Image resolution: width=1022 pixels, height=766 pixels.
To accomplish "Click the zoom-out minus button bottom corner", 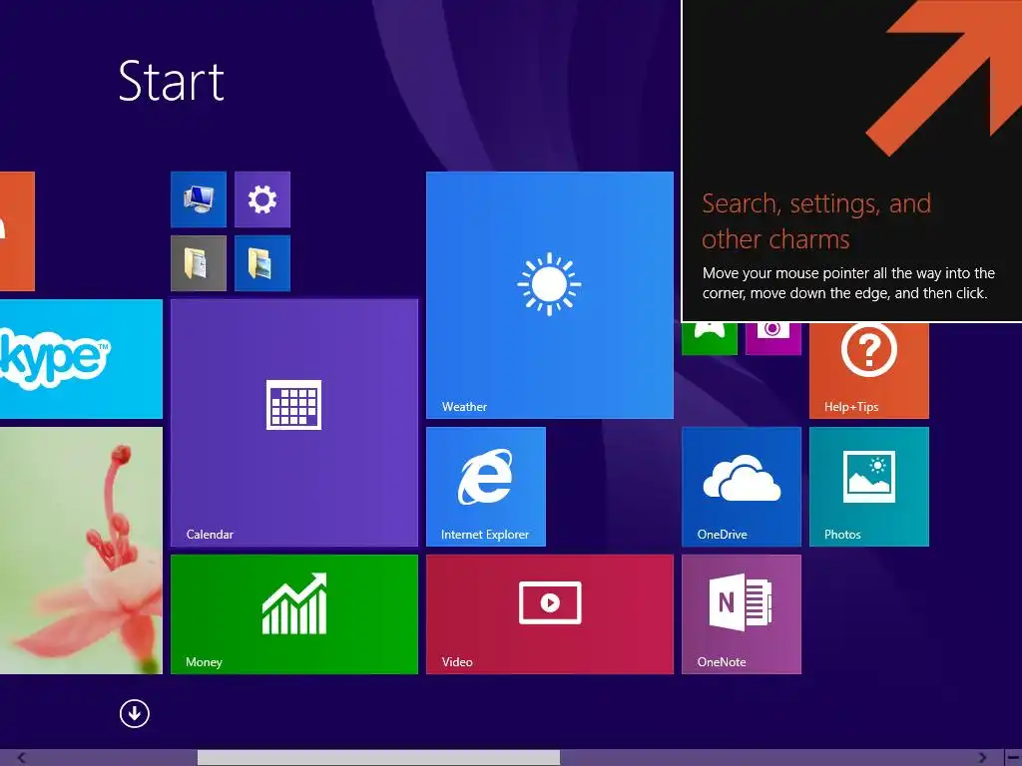I will click(x=1013, y=758).
